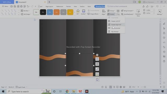Apply the blue Abc shape style
Viewport: 167px width, 94px height.
coord(50,12)
